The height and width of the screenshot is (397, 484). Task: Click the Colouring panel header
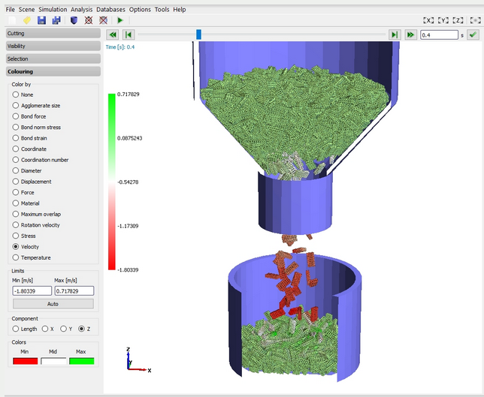[x=52, y=71]
